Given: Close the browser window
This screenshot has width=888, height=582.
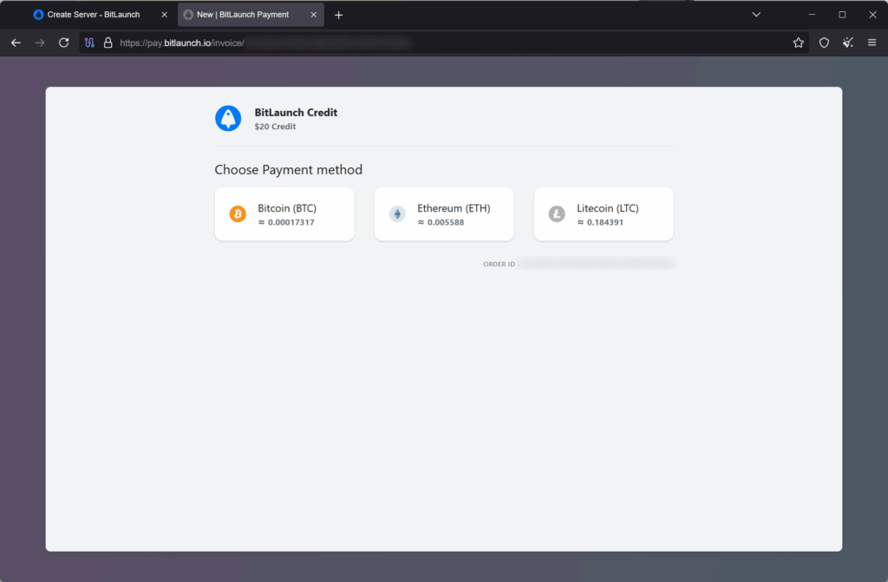Looking at the screenshot, I should [872, 15].
